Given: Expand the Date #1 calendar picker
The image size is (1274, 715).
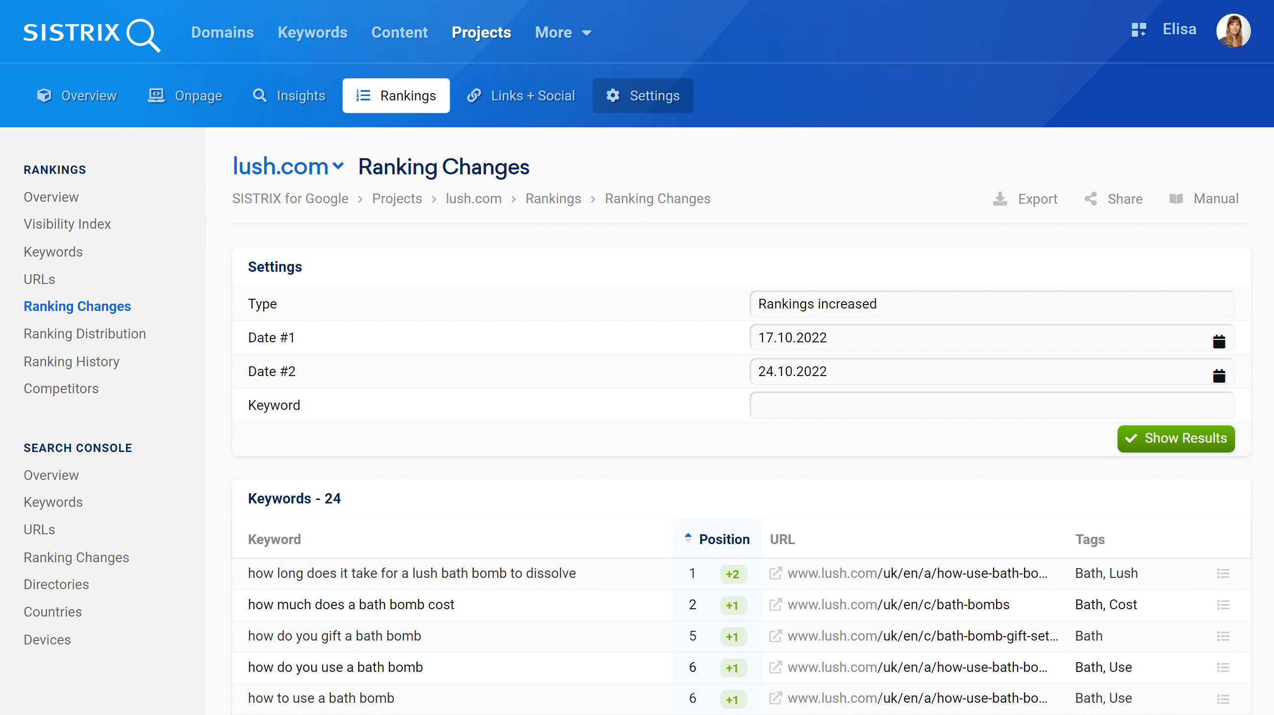Looking at the screenshot, I should [x=1219, y=340].
